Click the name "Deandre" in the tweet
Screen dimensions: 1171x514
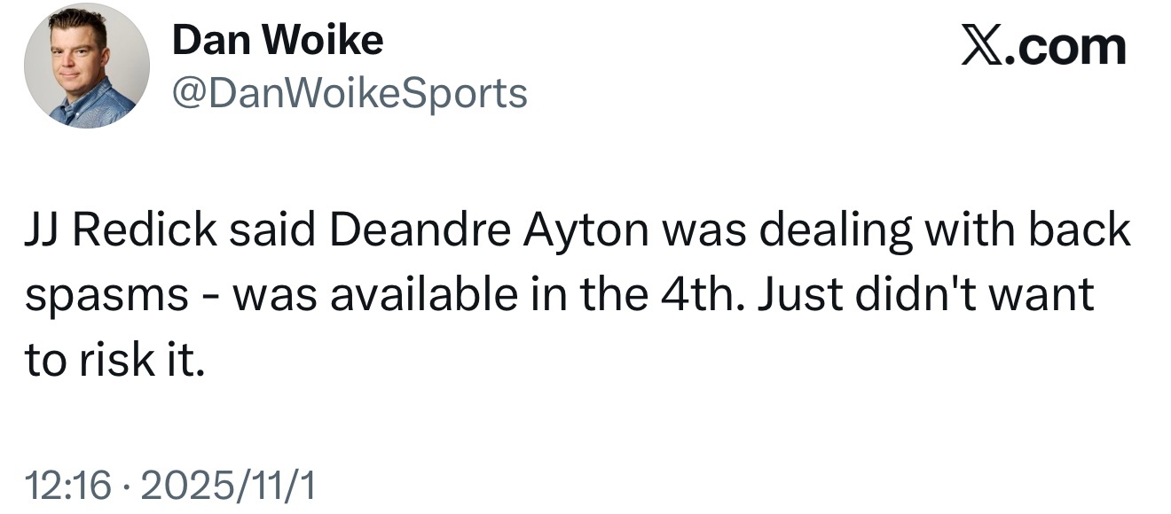click(420, 230)
